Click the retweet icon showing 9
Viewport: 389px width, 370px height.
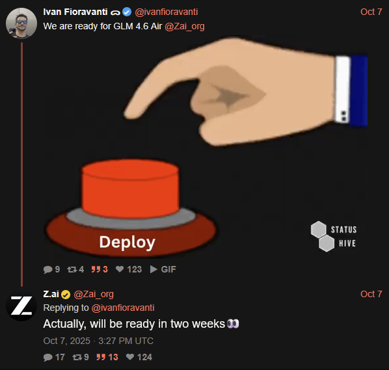(x=77, y=357)
